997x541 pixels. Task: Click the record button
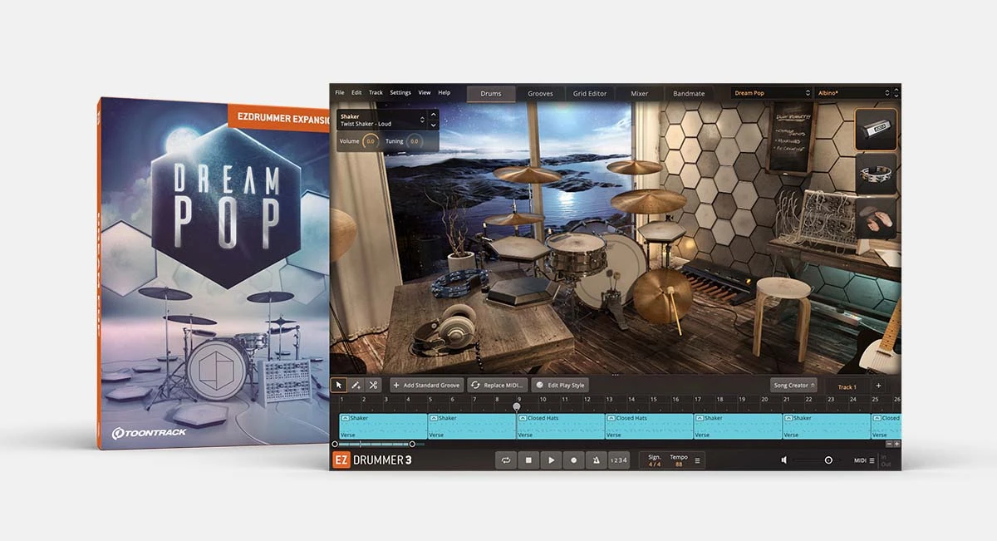573,460
